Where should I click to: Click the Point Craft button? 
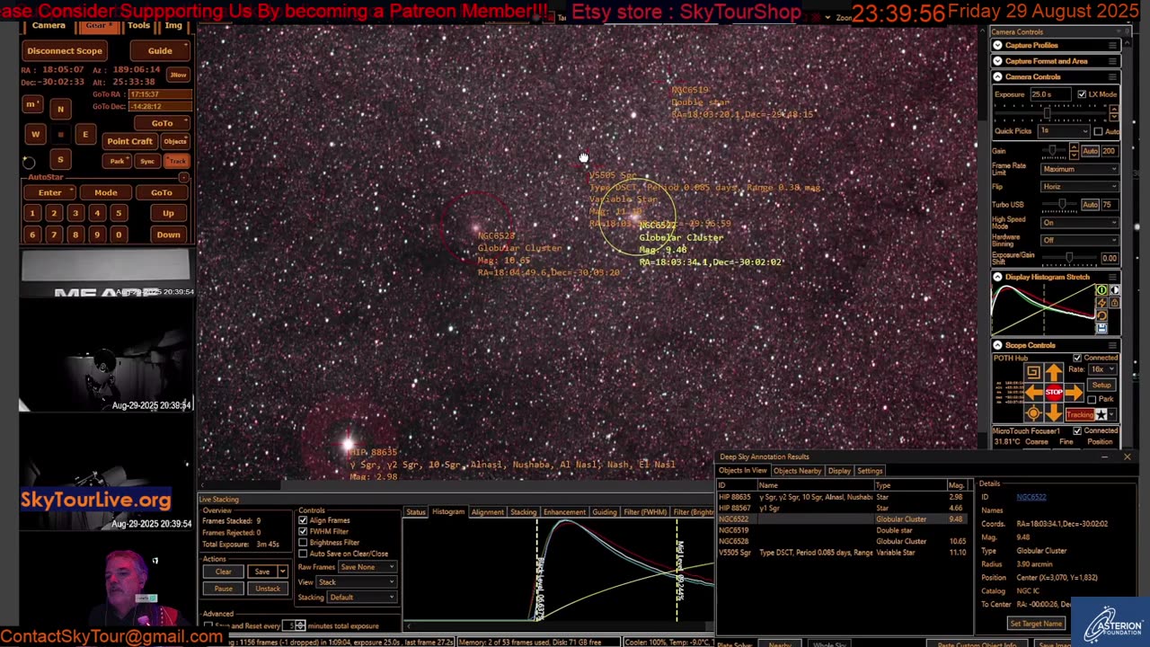[130, 141]
